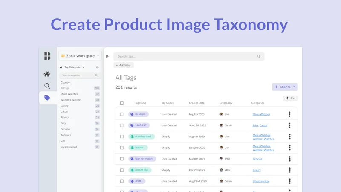Open the three-dot menu for leather

point(289,148)
